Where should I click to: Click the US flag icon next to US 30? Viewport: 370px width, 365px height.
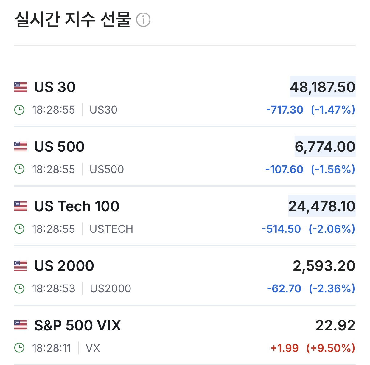21,87
